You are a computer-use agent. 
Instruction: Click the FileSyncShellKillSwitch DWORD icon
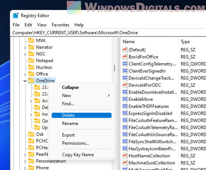click(x=125, y=142)
